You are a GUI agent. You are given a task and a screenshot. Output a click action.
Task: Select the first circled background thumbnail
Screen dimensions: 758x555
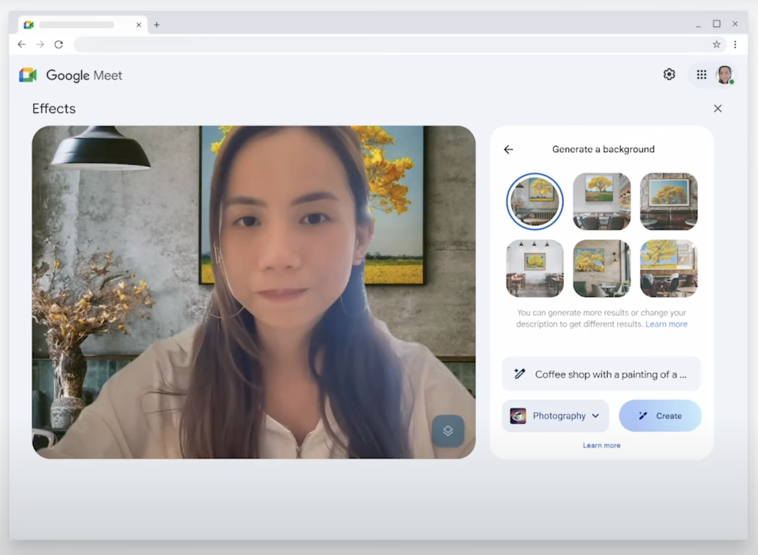(535, 201)
